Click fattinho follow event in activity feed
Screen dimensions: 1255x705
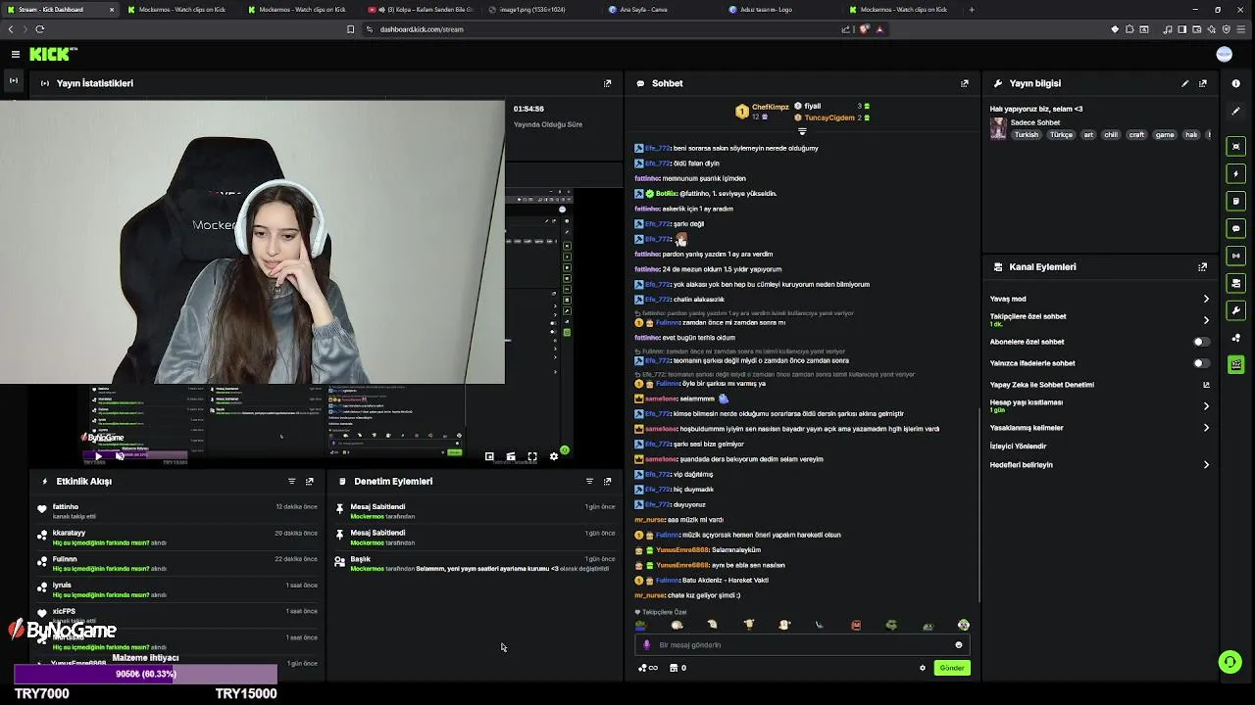[x=178, y=510]
